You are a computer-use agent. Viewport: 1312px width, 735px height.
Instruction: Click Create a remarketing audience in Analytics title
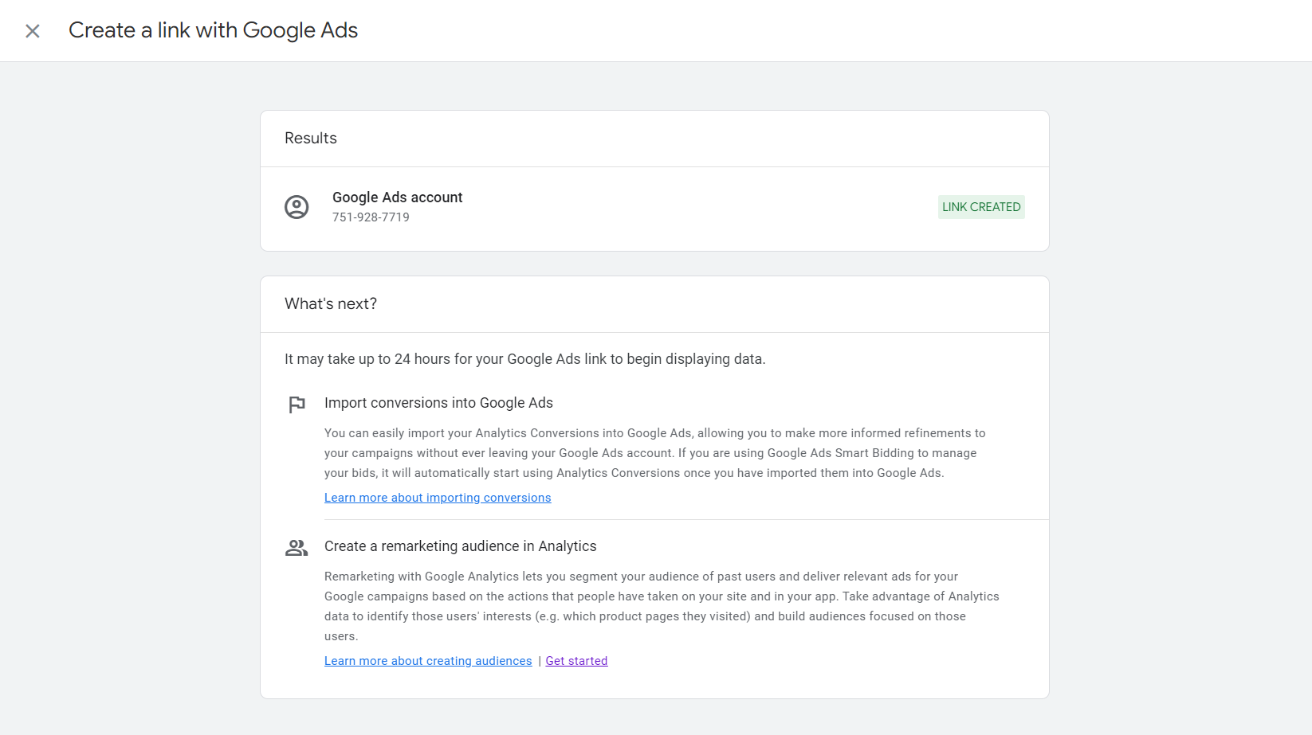tap(460, 546)
